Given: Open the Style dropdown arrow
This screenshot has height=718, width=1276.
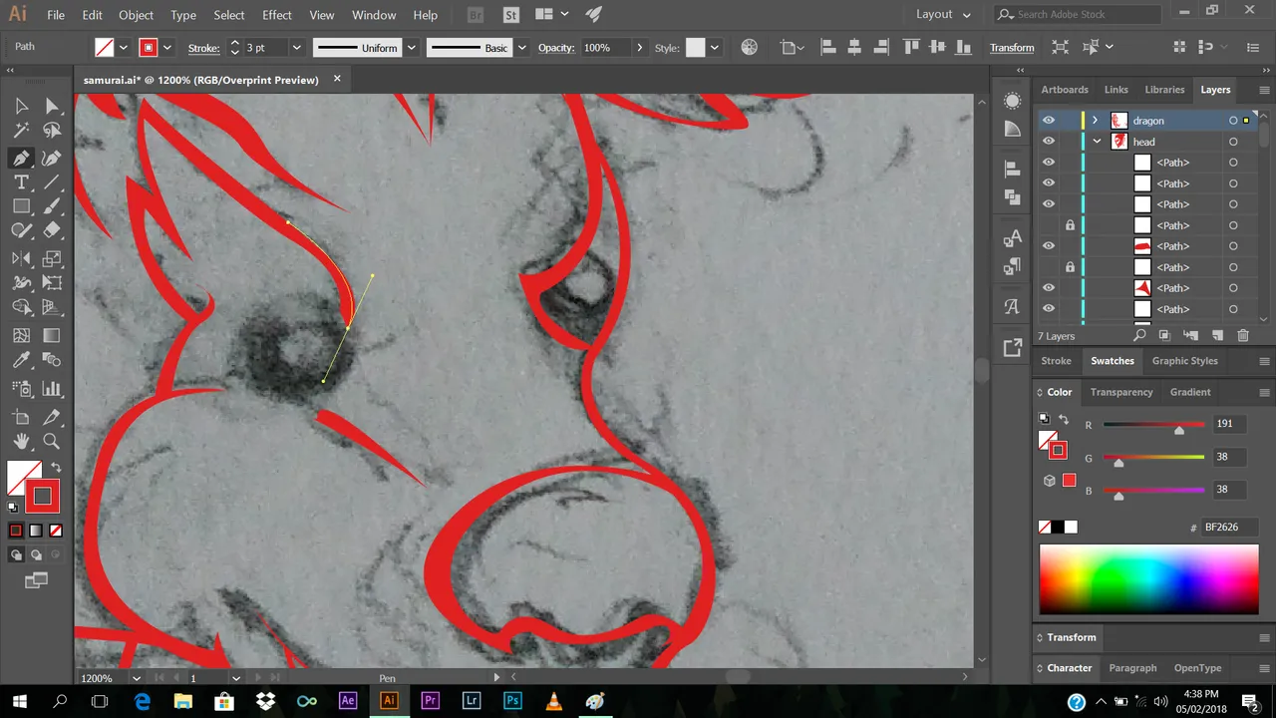Looking at the screenshot, I should (x=714, y=48).
